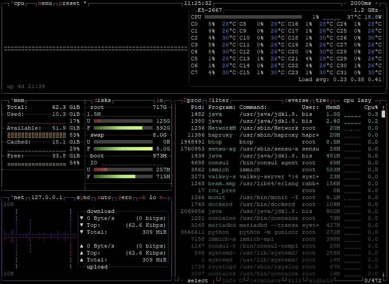The height and width of the screenshot is (284, 389).
Task: Toggle the io view in disks panel
Action: (x=160, y=100)
